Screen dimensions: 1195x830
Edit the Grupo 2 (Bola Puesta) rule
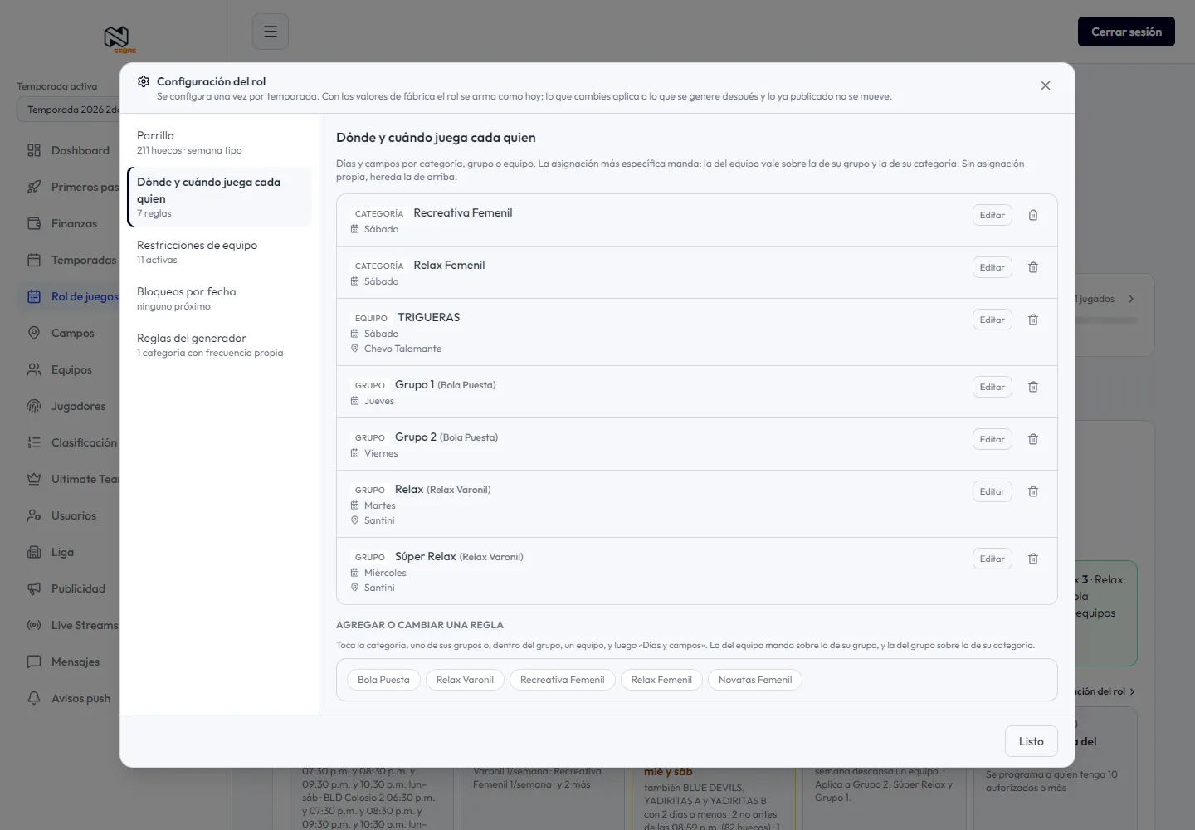coord(993,439)
